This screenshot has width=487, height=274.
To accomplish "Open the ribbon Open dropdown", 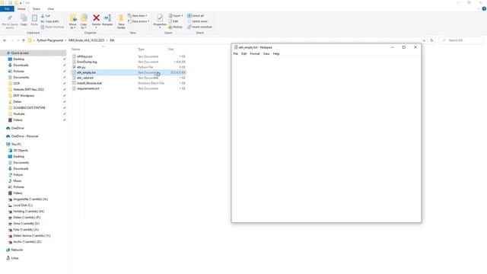I will [176, 15].
